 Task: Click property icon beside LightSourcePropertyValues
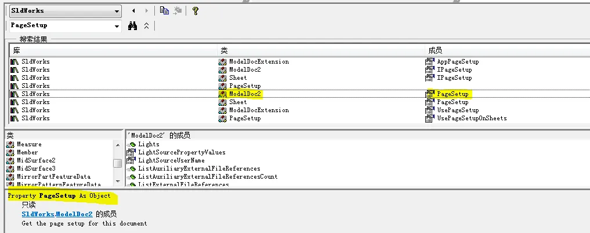(131, 152)
